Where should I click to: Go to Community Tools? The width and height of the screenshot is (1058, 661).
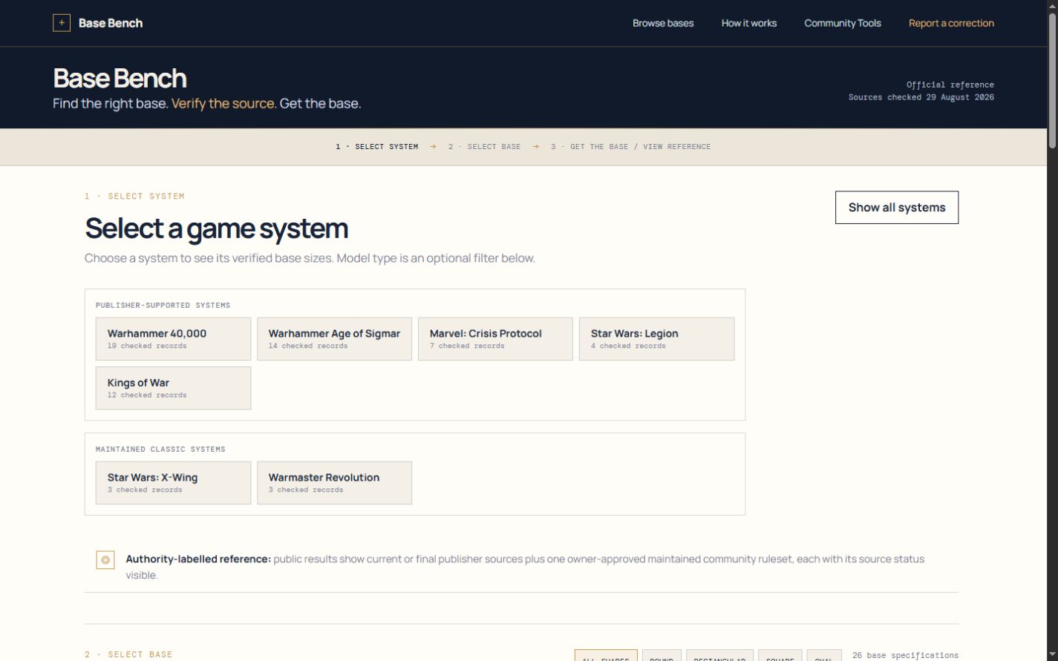point(843,23)
